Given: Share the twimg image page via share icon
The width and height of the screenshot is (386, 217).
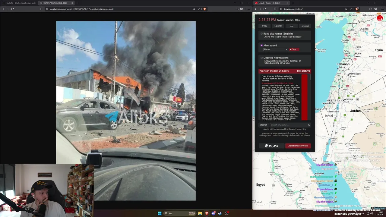Looking at the screenshot, I should pyautogui.click(x=199, y=9).
